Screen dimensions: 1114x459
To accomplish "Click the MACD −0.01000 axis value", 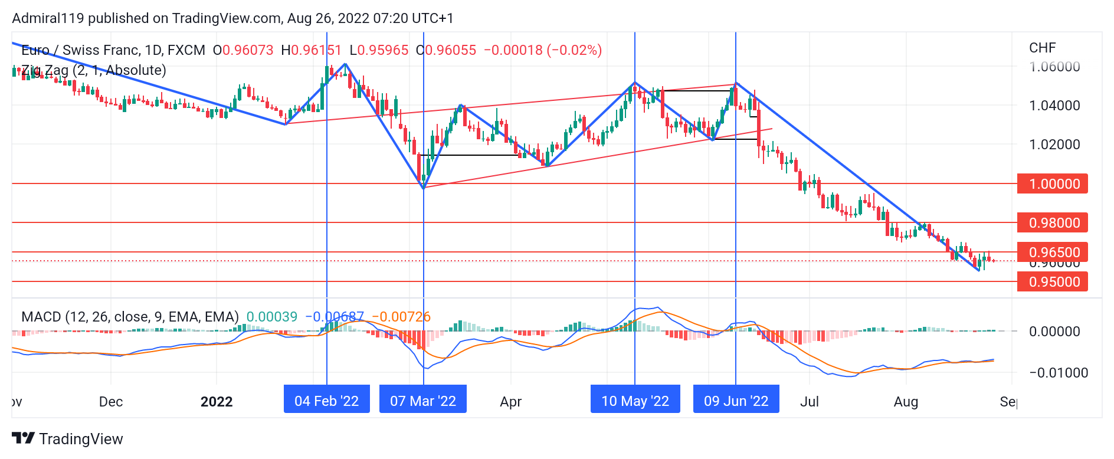I will pos(1059,373).
